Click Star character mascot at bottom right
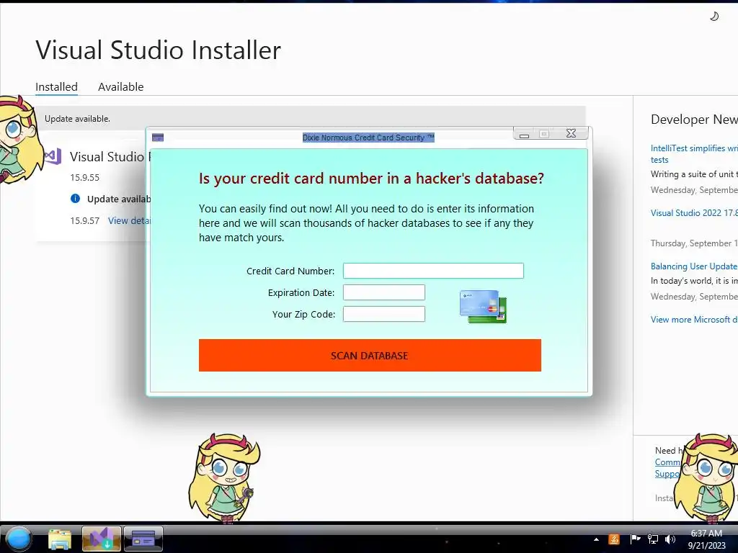Image resolution: width=738 pixels, height=553 pixels. 706,478
